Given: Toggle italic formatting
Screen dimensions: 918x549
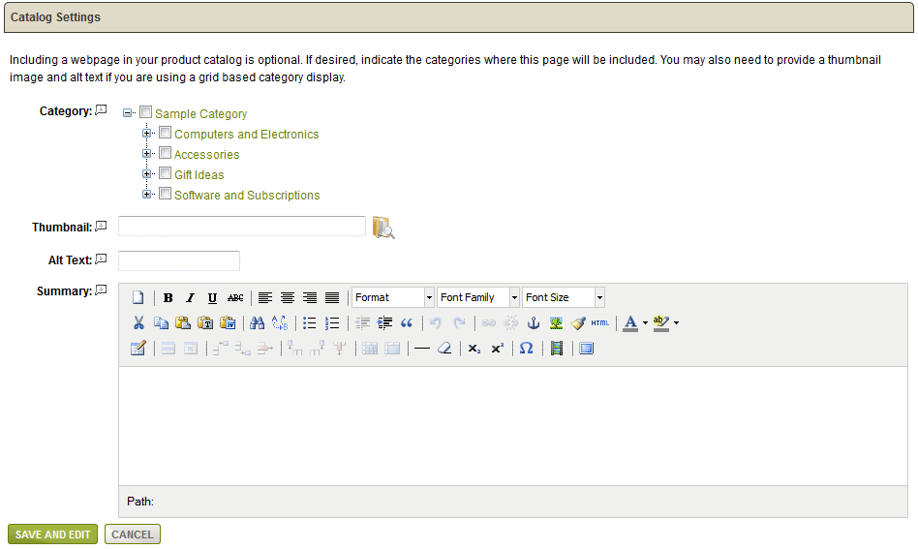Looking at the screenshot, I should coord(190,298).
